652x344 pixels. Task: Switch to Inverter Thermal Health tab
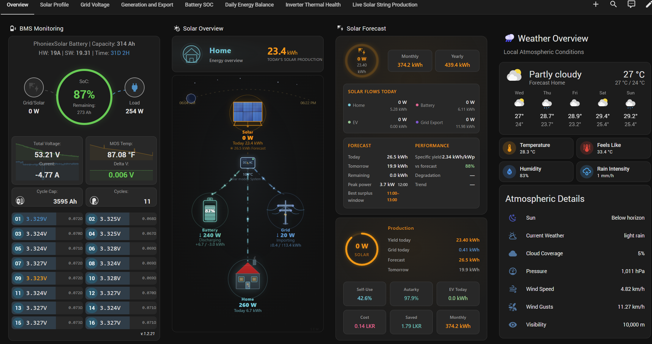[x=313, y=5]
